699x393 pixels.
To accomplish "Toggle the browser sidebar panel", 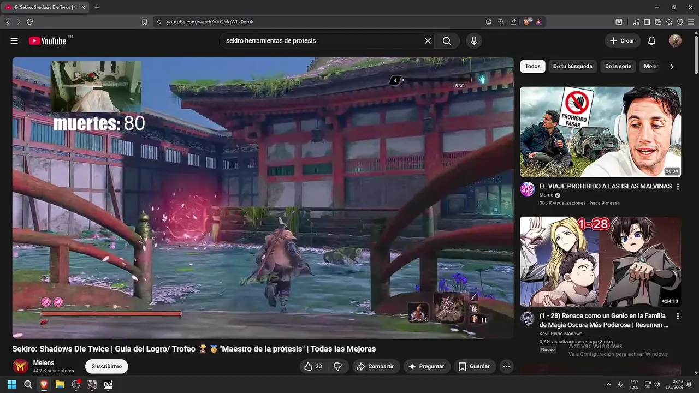I will (x=647, y=22).
